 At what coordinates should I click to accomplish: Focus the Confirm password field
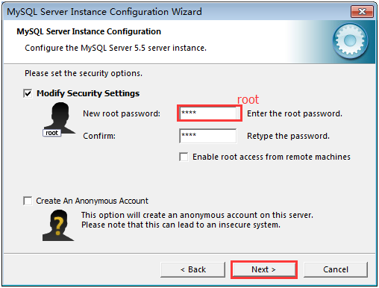tap(208, 136)
